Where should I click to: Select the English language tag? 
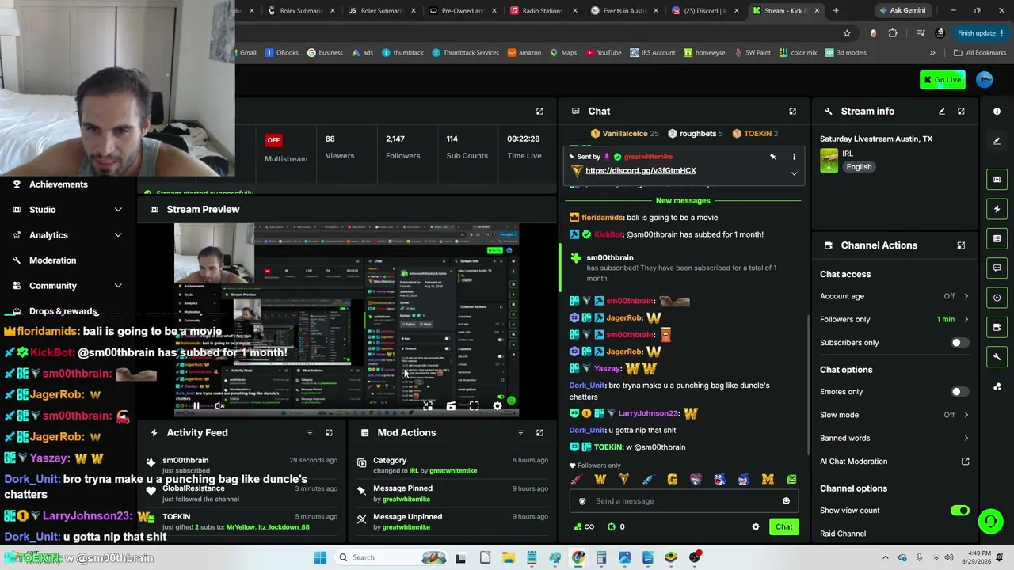pyautogui.click(x=859, y=167)
